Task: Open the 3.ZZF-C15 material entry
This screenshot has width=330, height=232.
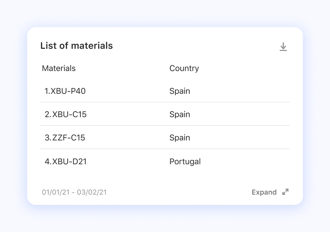Action: tap(65, 138)
